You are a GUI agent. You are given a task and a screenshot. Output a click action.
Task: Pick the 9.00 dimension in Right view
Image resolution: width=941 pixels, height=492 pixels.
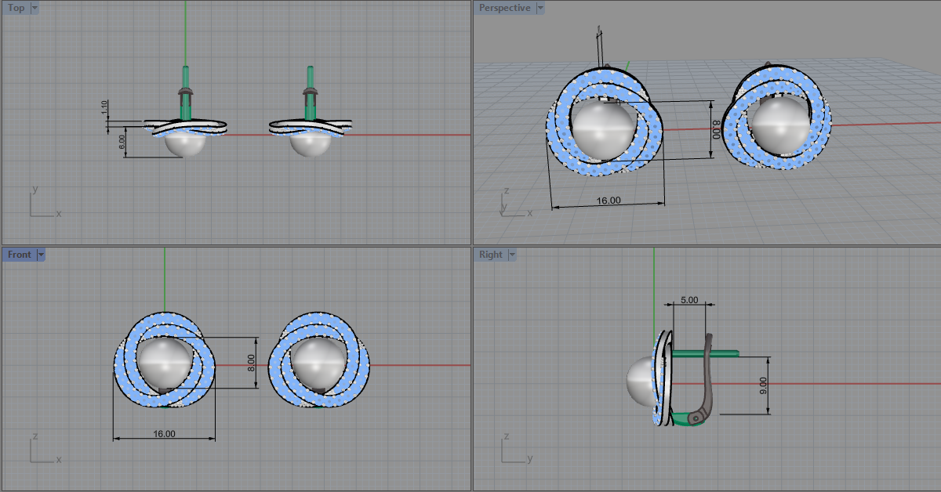tap(763, 385)
